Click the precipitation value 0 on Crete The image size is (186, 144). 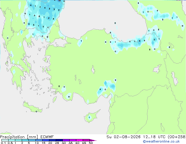click(36, 111)
